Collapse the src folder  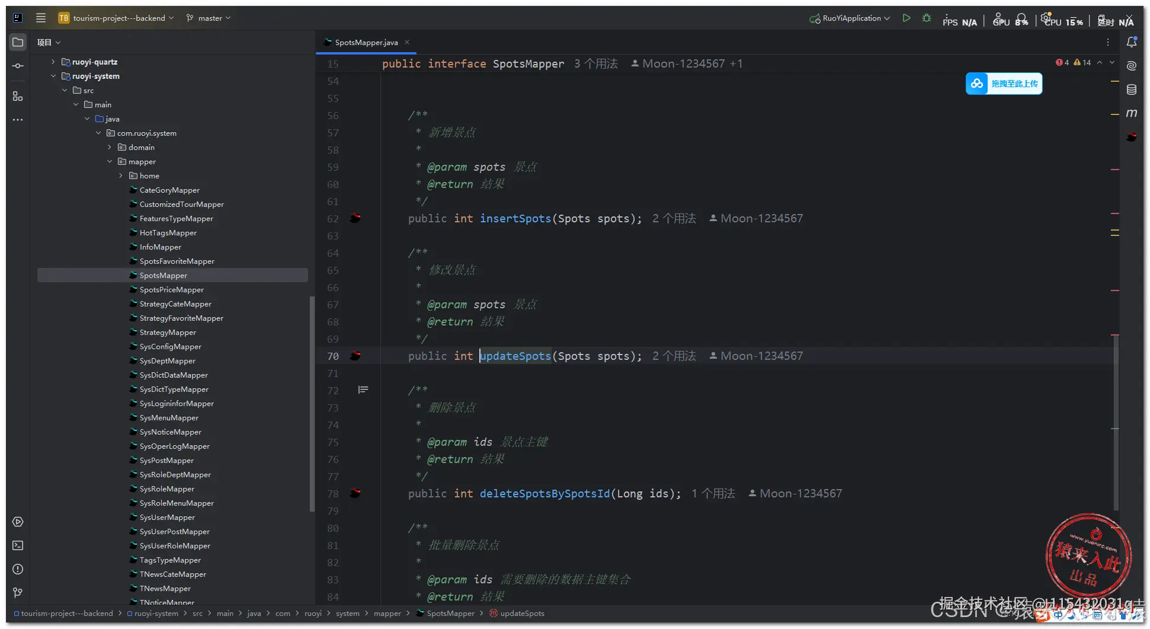(65, 90)
